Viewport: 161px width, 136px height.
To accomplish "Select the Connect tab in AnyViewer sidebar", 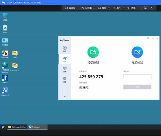I will tap(65, 59).
